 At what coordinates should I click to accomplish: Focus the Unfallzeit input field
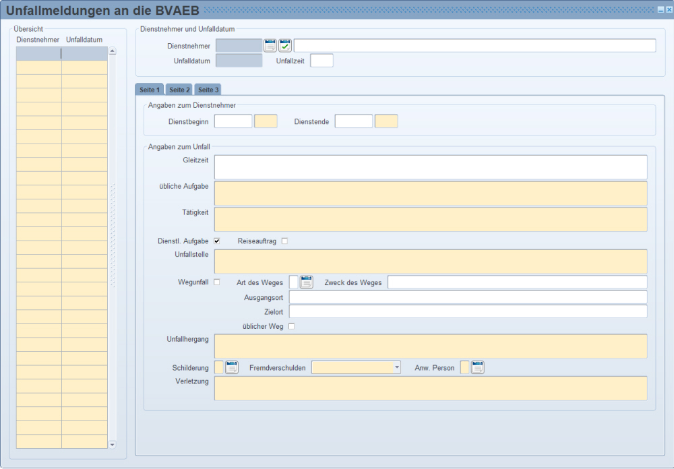point(322,61)
